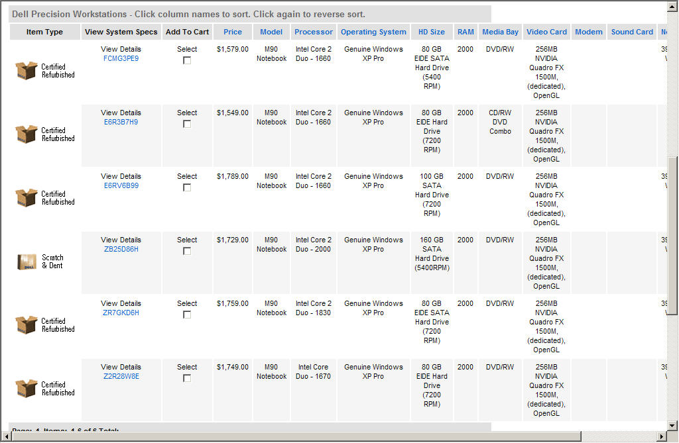The image size is (679, 443).
Task: Check the Select box for the $1,789.00 notebook
Action: [187, 188]
